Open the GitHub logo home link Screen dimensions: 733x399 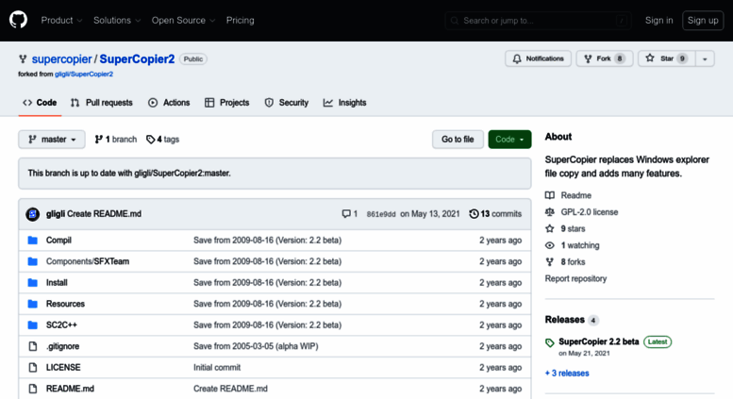(x=18, y=20)
